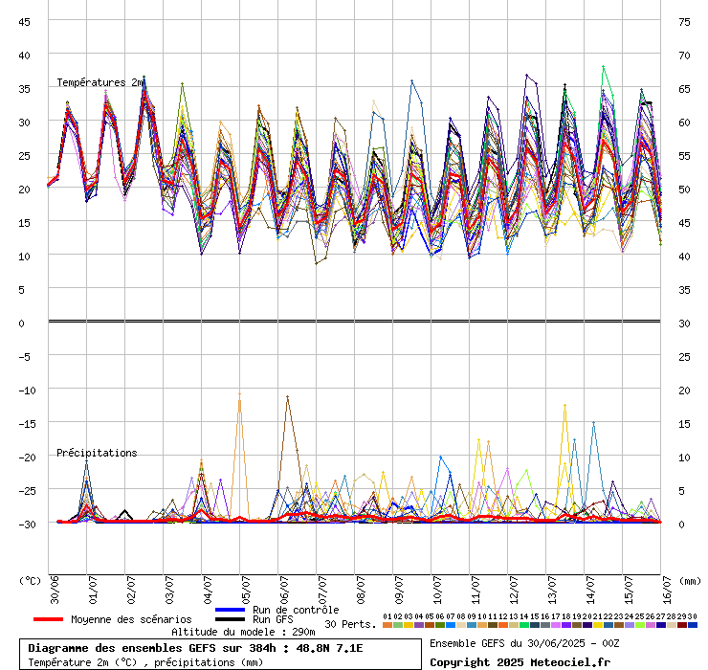The image size is (708, 670).
Task: Click the (°C) unit label
Action: [30, 581]
